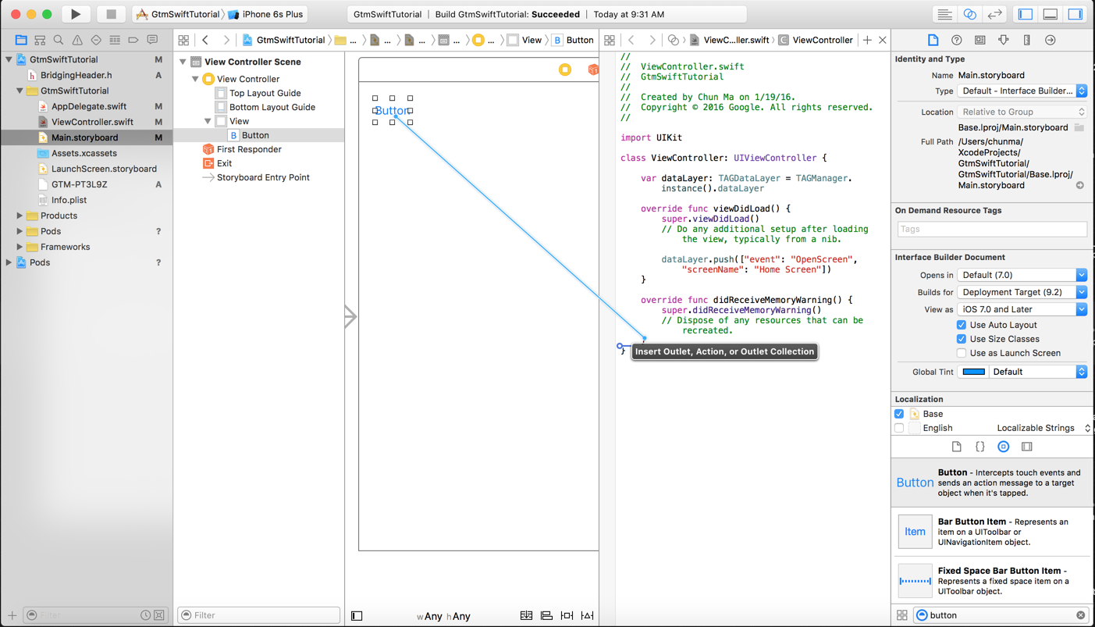
Task: Run the GtmSwiftTutorial project
Action: point(75,12)
